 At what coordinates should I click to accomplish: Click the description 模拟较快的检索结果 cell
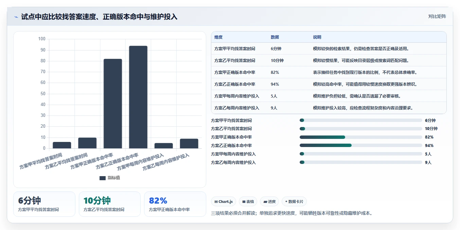click(361, 49)
